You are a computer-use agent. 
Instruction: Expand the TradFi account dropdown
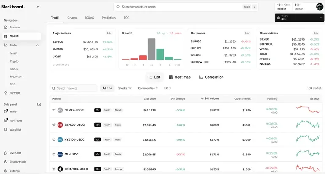pos(299,18)
